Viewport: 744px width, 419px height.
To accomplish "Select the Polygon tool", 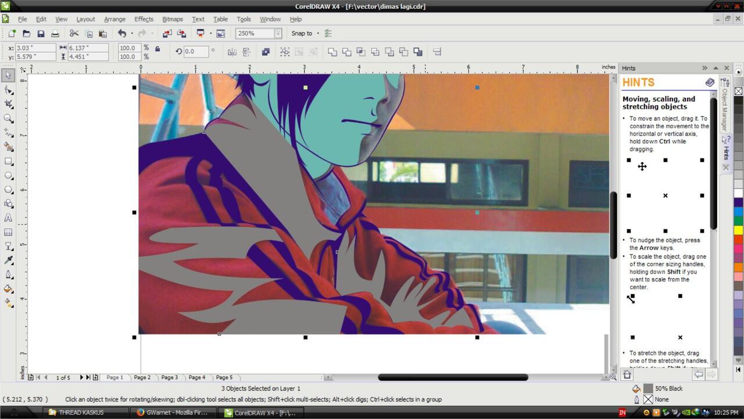I will (8, 190).
